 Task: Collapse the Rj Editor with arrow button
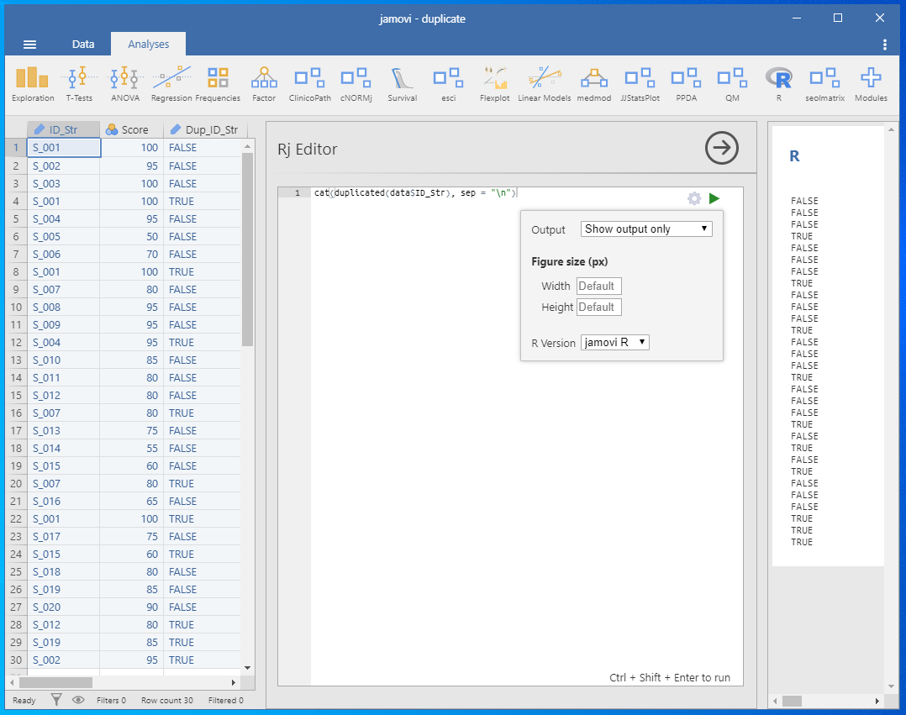[x=722, y=148]
